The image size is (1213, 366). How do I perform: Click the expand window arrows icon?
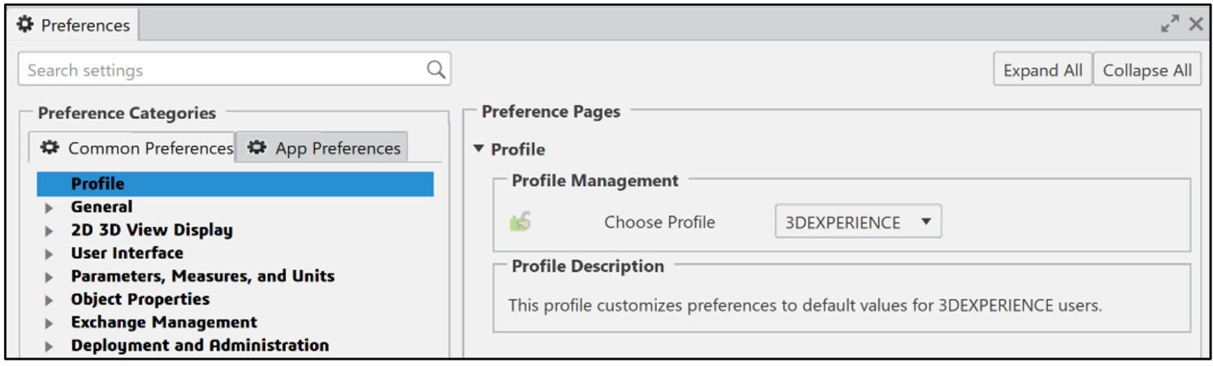1170,25
